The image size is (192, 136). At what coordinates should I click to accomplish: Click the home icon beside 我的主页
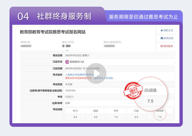(x=162, y=30)
